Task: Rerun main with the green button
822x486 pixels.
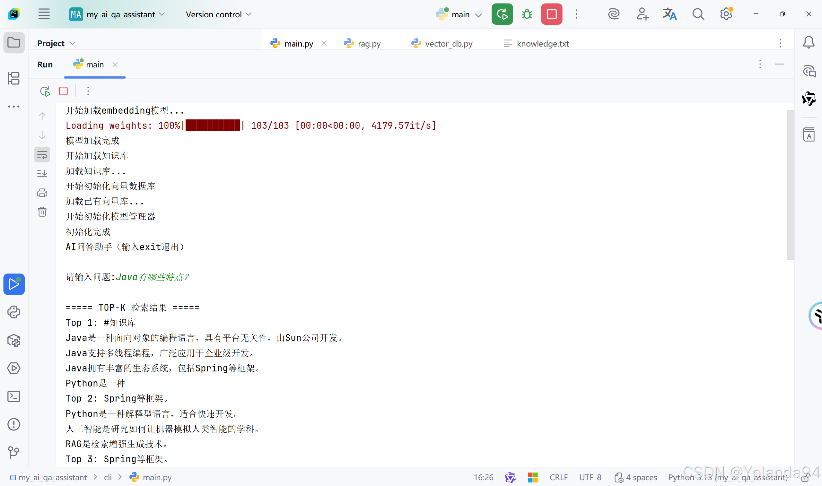Action: click(502, 14)
